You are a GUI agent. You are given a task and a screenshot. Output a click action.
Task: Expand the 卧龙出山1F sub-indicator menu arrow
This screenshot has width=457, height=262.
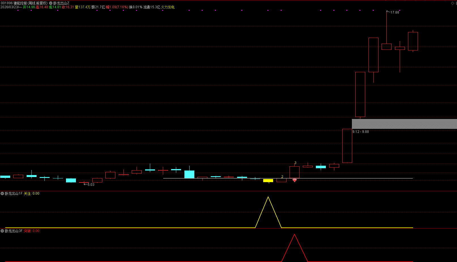tap(2, 193)
